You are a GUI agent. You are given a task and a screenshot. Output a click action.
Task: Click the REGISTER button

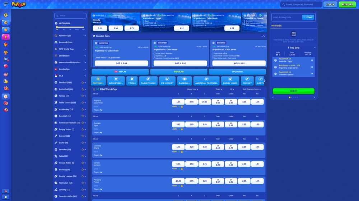(x=347, y=4)
